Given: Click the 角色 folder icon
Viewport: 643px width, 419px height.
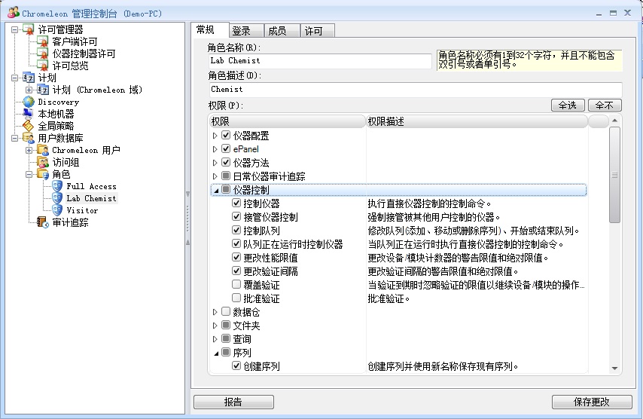Looking at the screenshot, I should 43,174.
